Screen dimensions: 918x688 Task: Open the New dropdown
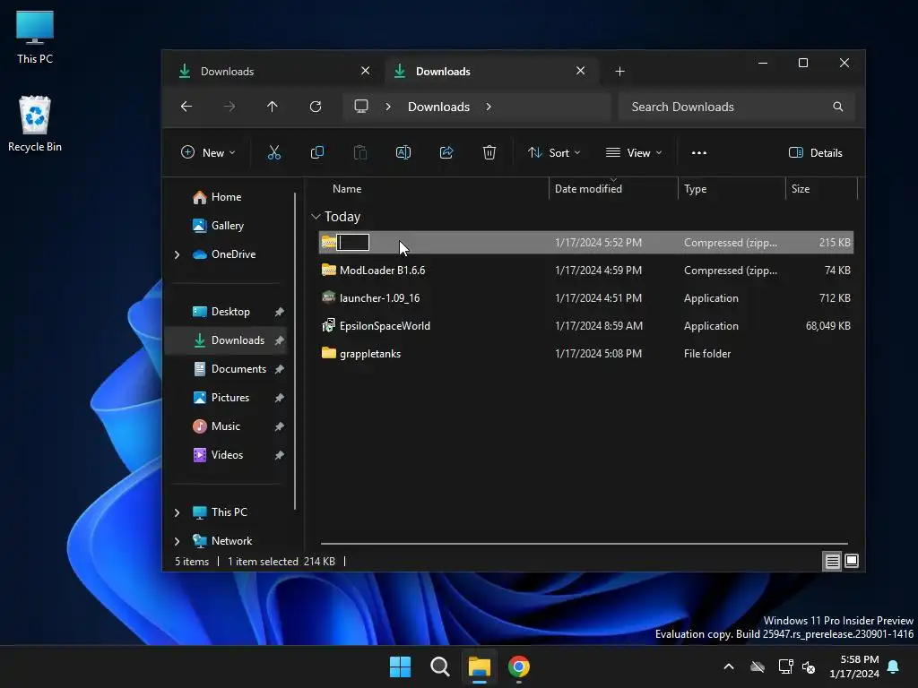click(x=208, y=152)
